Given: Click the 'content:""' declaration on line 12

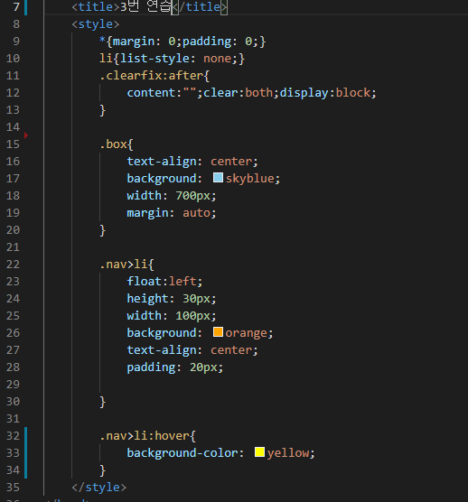Looking at the screenshot, I should (162, 93).
